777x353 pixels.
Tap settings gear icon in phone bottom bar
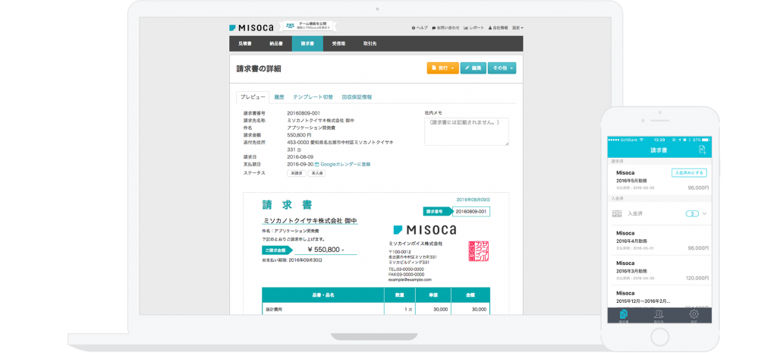[x=694, y=316]
